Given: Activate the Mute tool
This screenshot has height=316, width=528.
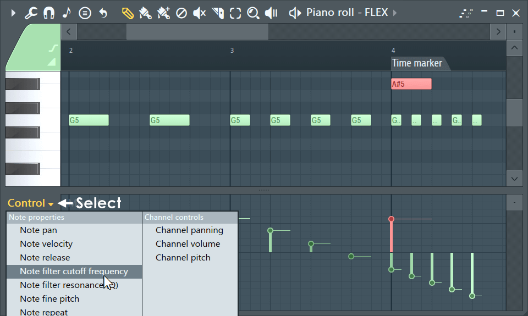Looking at the screenshot, I should point(199,13).
